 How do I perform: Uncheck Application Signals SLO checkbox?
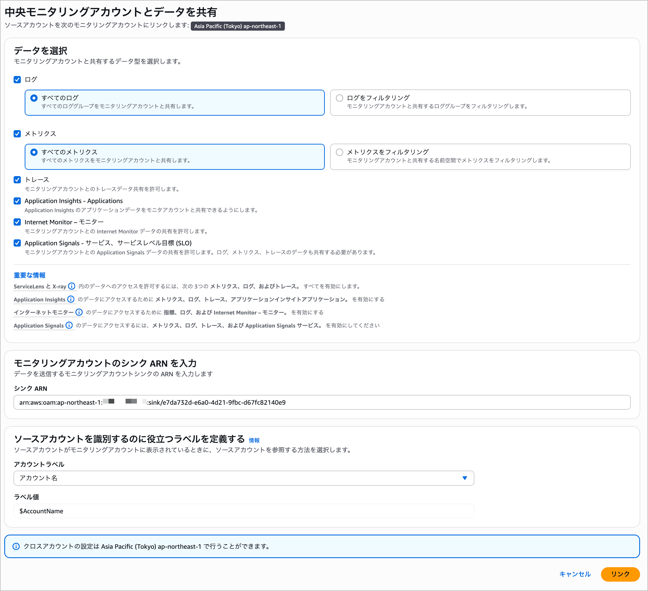[x=17, y=243]
